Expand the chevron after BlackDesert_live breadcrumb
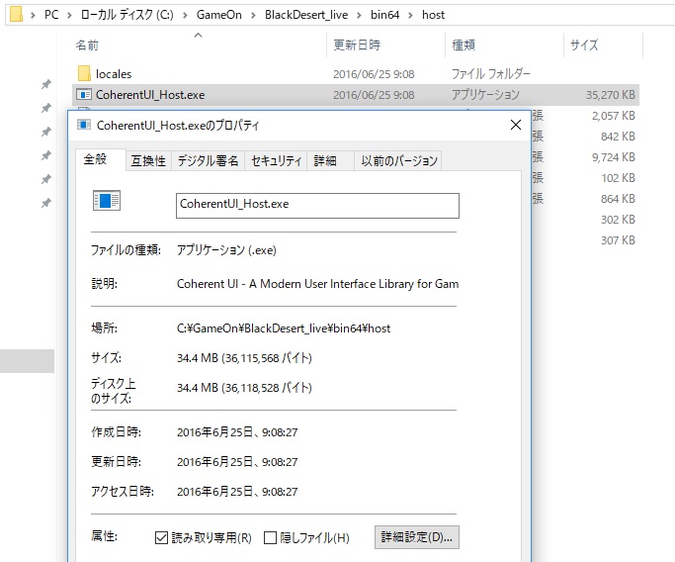 [x=359, y=15]
